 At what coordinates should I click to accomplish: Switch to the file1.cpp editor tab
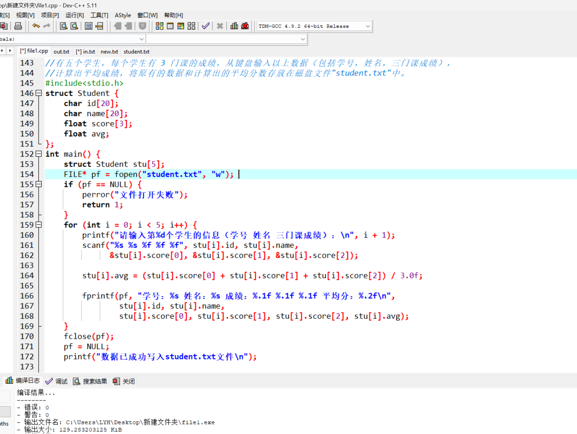click(34, 51)
